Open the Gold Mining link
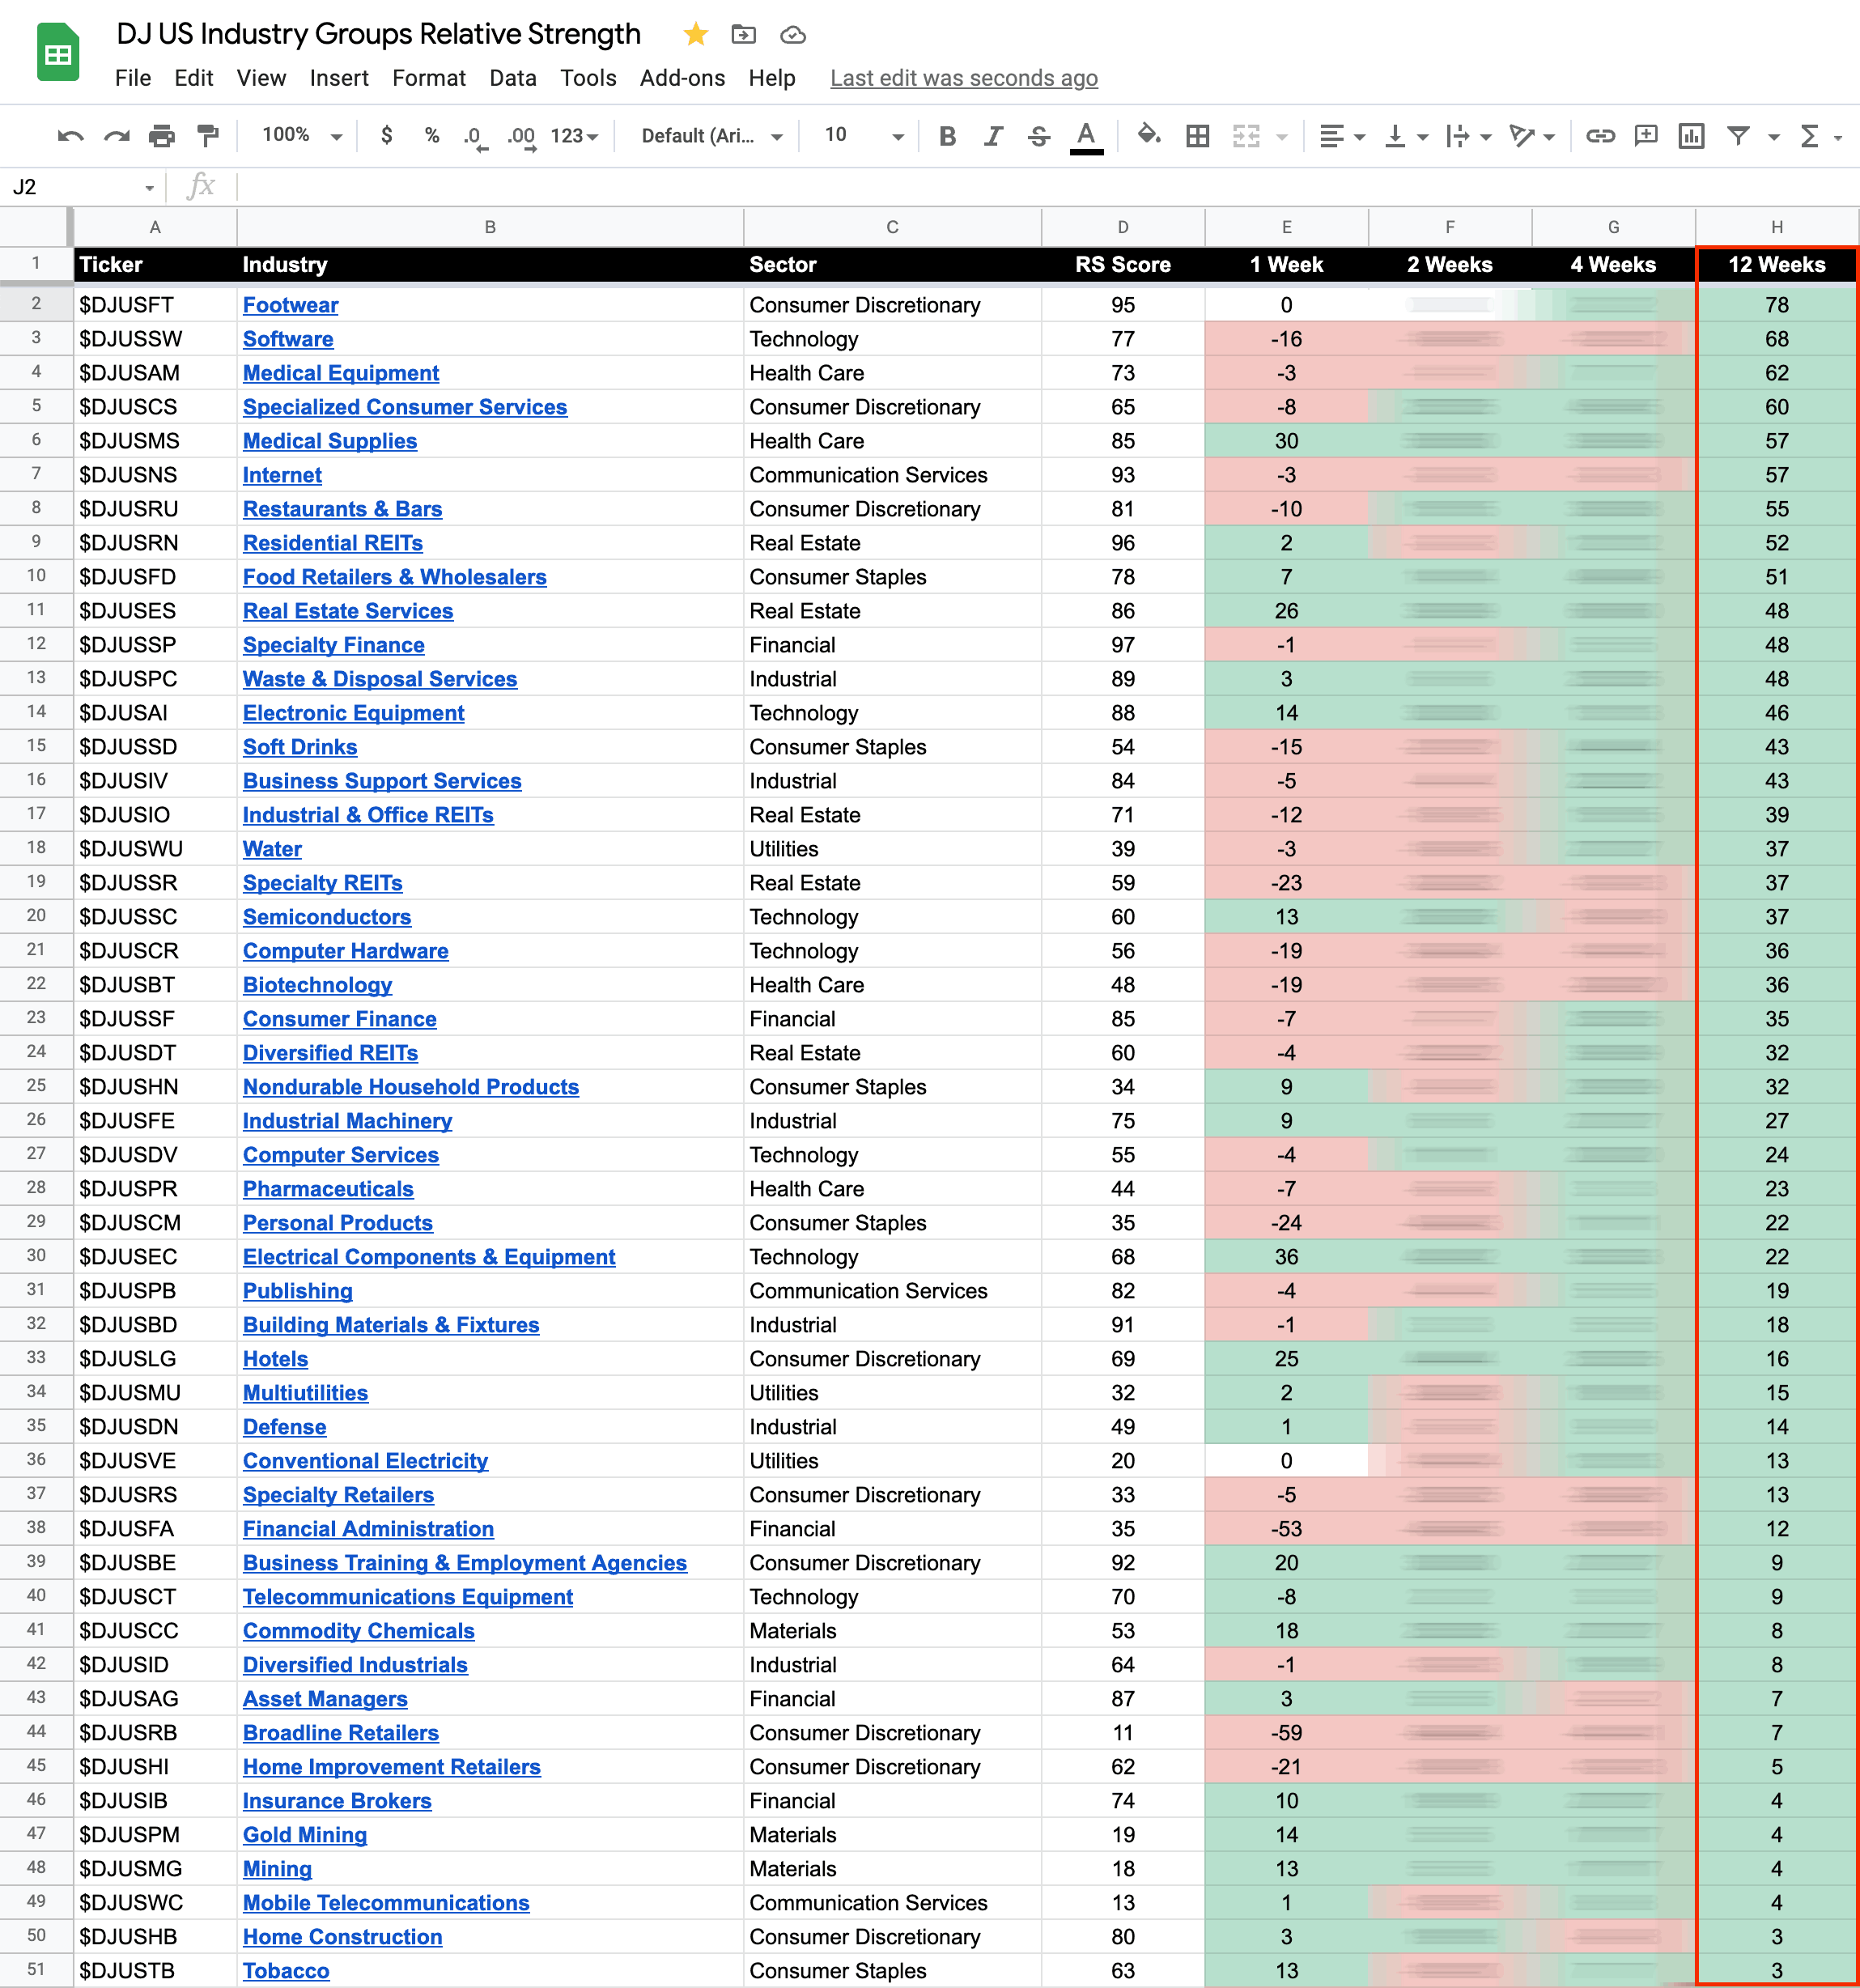1860x1988 pixels. click(305, 1835)
